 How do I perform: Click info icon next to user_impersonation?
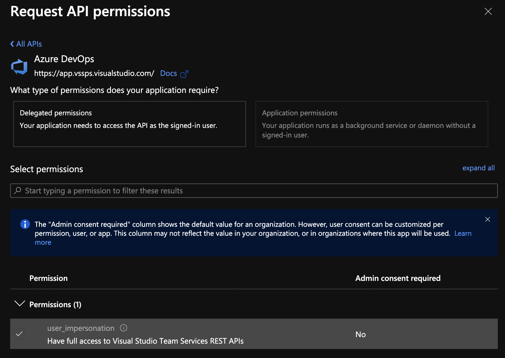tap(124, 328)
